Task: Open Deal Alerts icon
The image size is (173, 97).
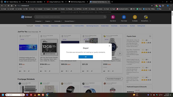Action: click(x=113, y=17)
